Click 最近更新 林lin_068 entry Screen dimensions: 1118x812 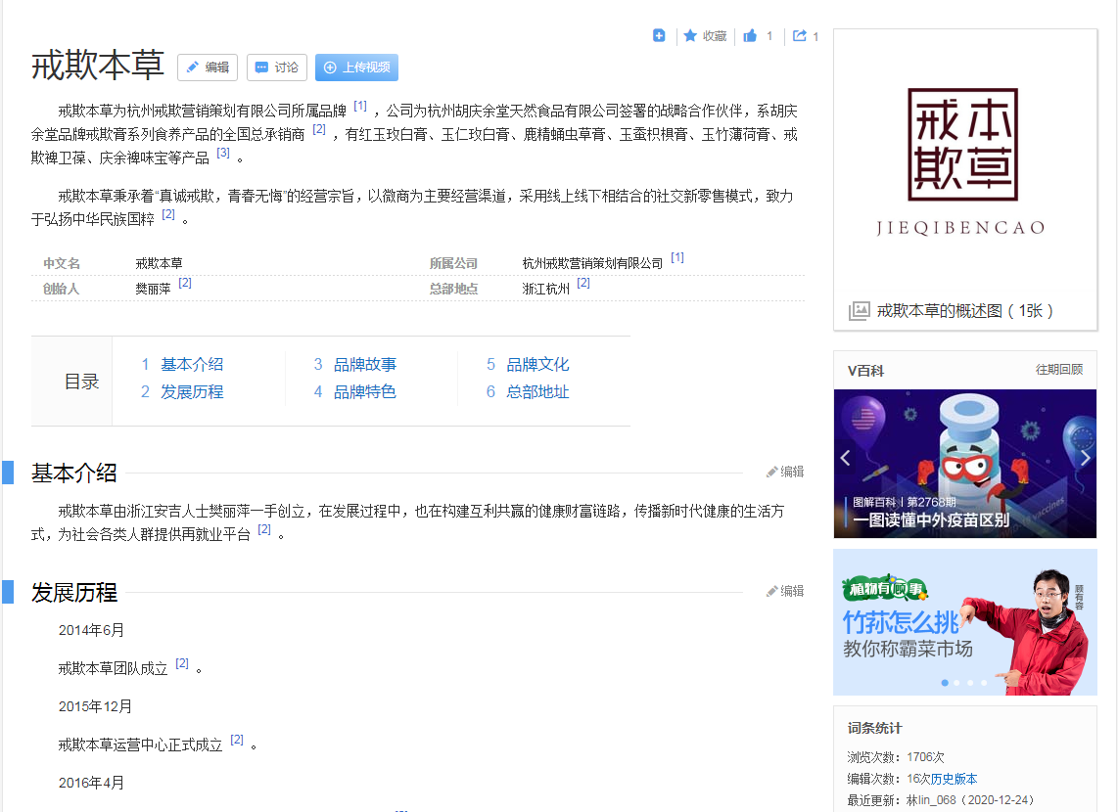pos(941,800)
